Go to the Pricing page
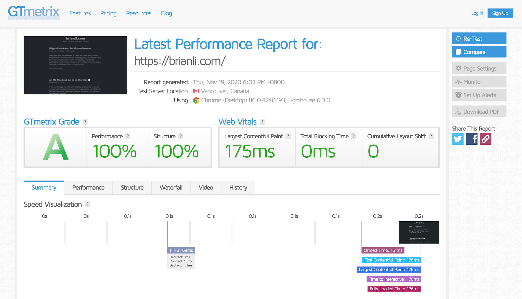The image size is (522, 299). pyautogui.click(x=108, y=13)
